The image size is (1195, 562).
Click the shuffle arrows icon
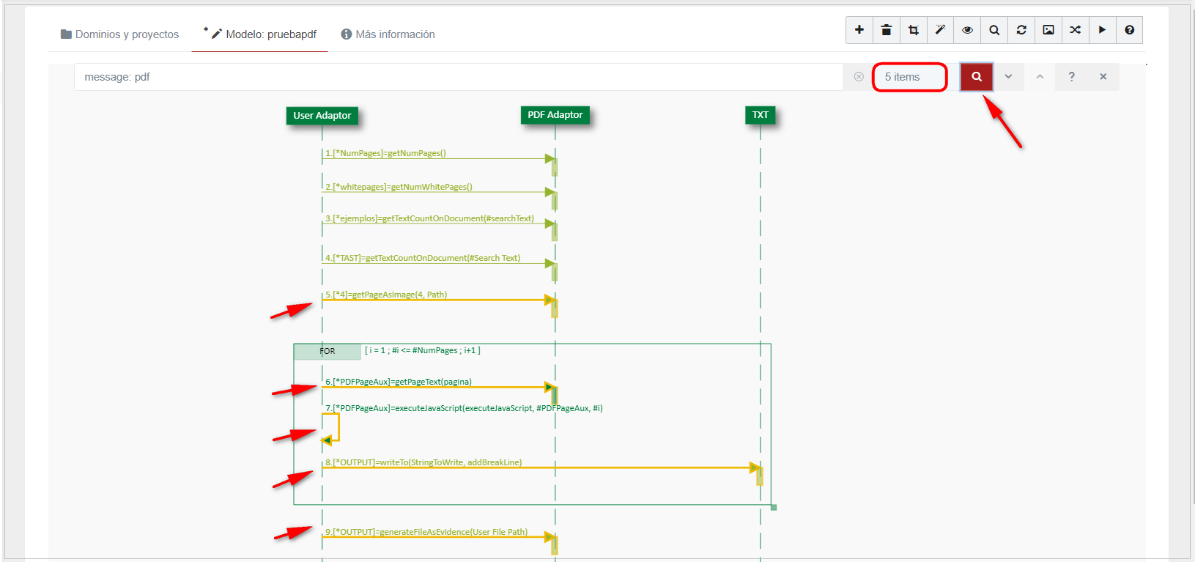click(x=1075, y=30)
